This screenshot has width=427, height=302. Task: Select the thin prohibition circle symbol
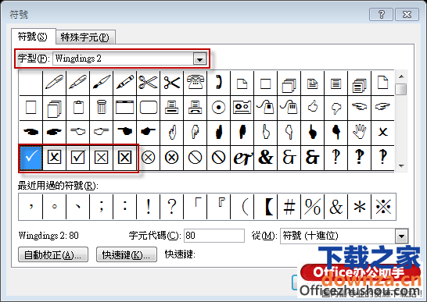click(195, 158)
